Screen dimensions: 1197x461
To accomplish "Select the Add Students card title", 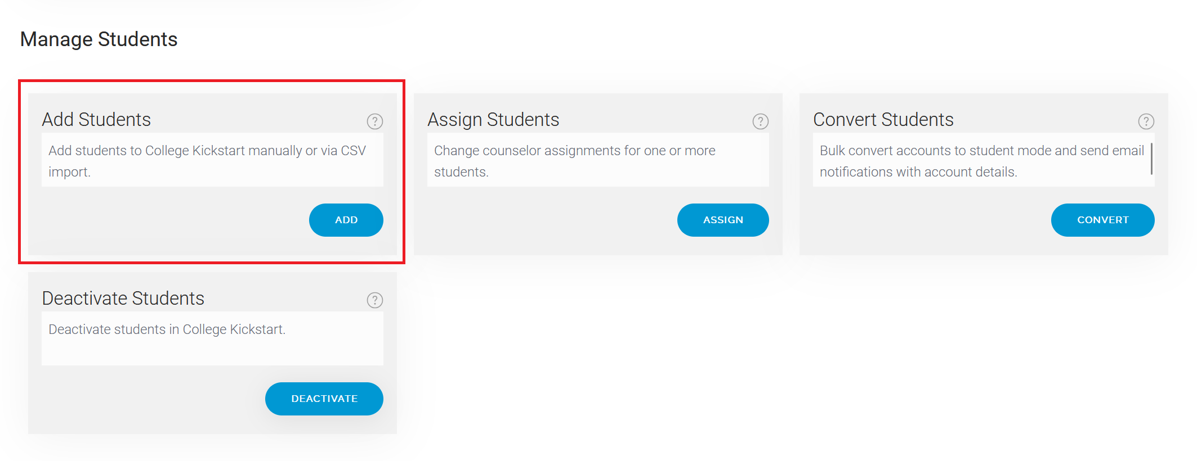I will coord(96,119).
